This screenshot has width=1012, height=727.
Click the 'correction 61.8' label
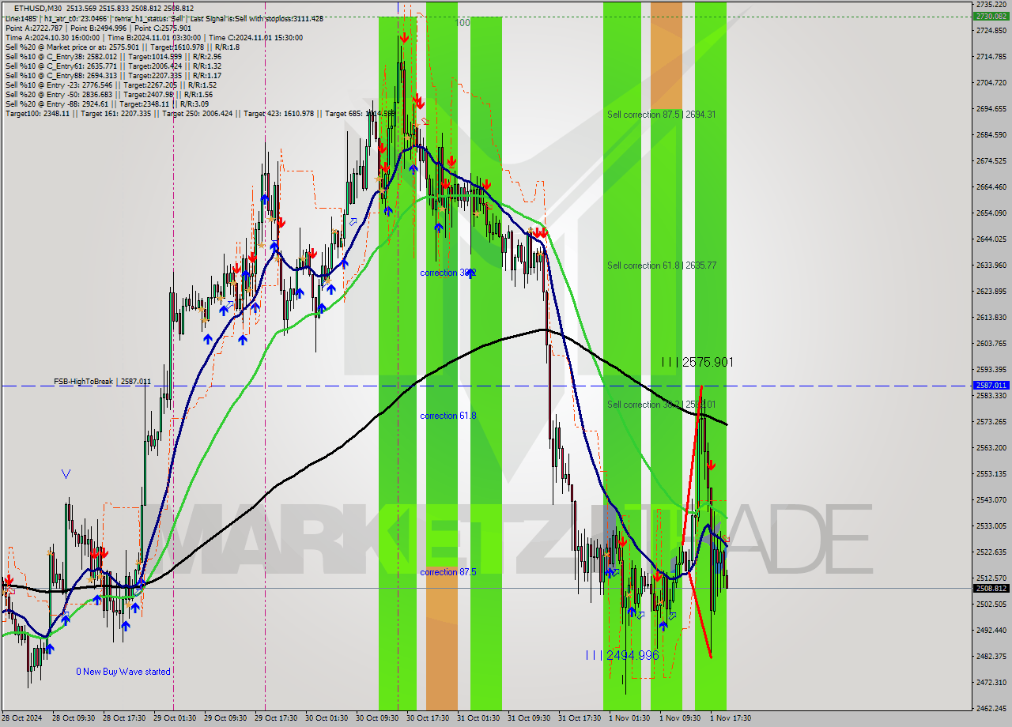click(448, 416)
